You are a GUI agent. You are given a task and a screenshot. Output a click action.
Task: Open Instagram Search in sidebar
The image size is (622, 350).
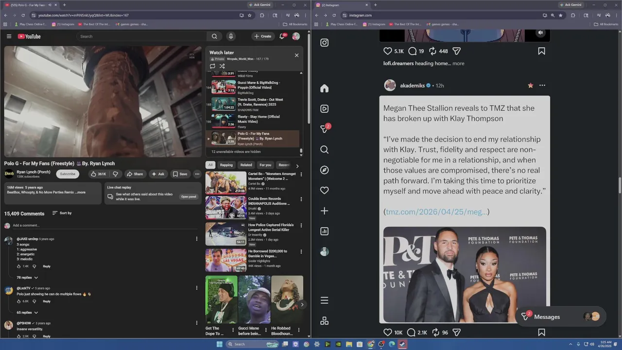[x=325, y=150]
